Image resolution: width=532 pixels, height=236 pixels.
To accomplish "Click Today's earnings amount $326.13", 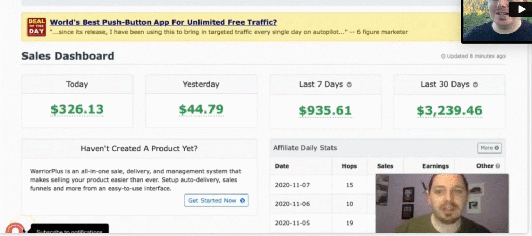I will click(77, 109).
